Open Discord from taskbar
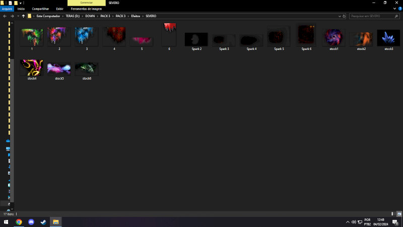 click(31, 222)
